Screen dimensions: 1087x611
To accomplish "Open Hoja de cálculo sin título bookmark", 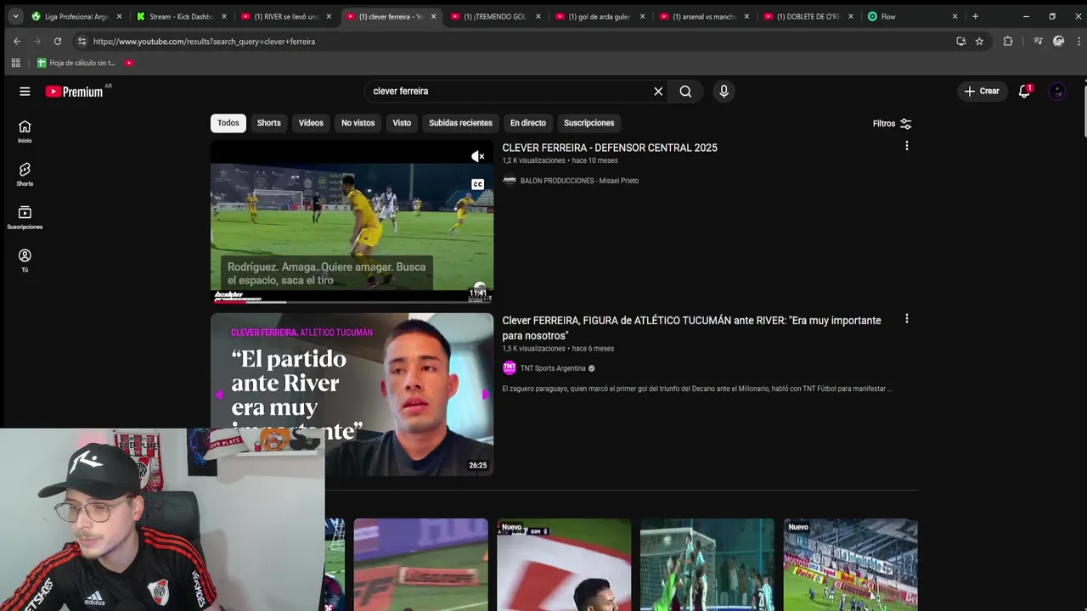I will [76, 63].
